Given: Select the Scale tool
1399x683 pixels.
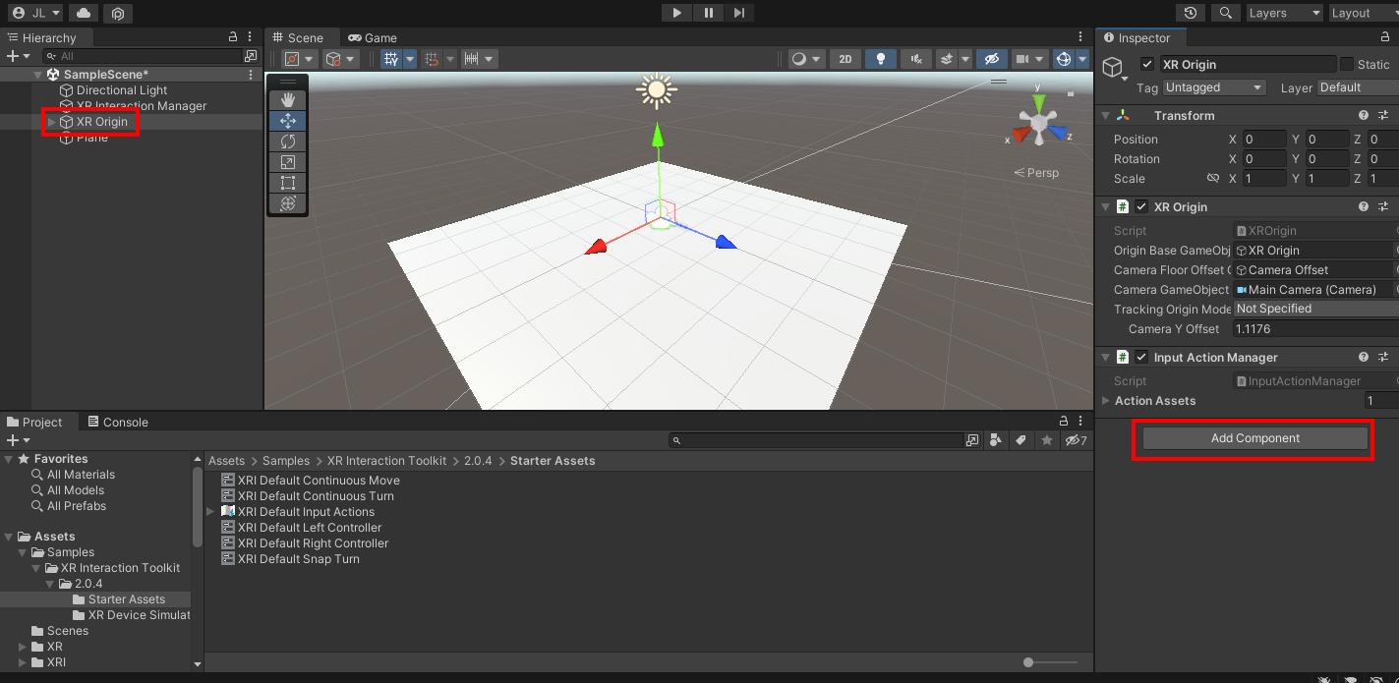Looking at the screenshot, I should coord(287,161).
